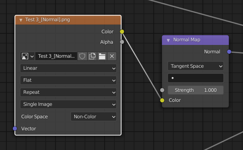243x150 pixels.
Task: Click the Normal Map node header title
Action: pos(186,40)
